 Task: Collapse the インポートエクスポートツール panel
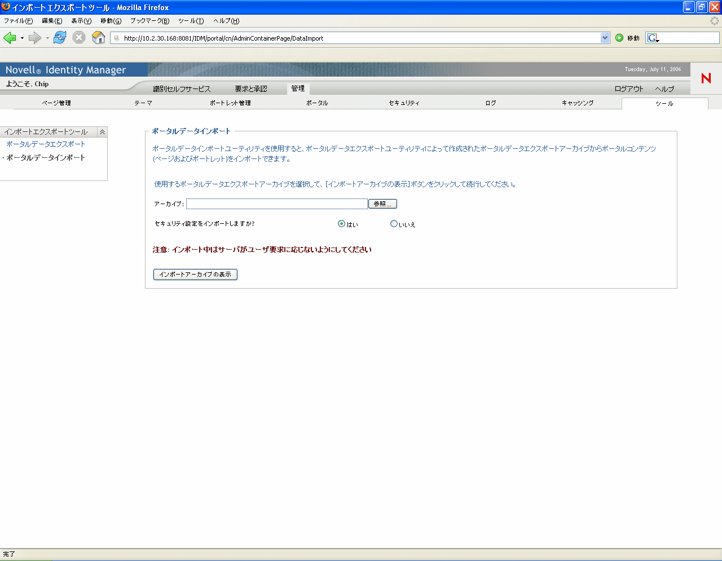(x=102, y=131)
